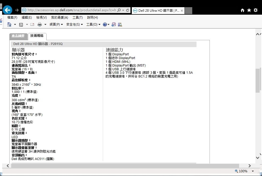The image size is (262, 176).
Task: Click the blue Help question mark icon
Action: pos(105,24)
